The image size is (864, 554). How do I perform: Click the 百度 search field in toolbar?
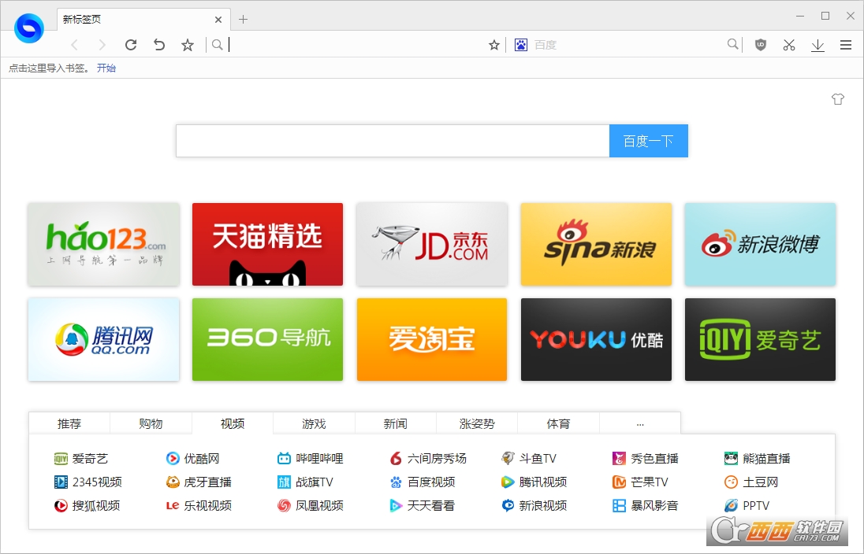628,45
